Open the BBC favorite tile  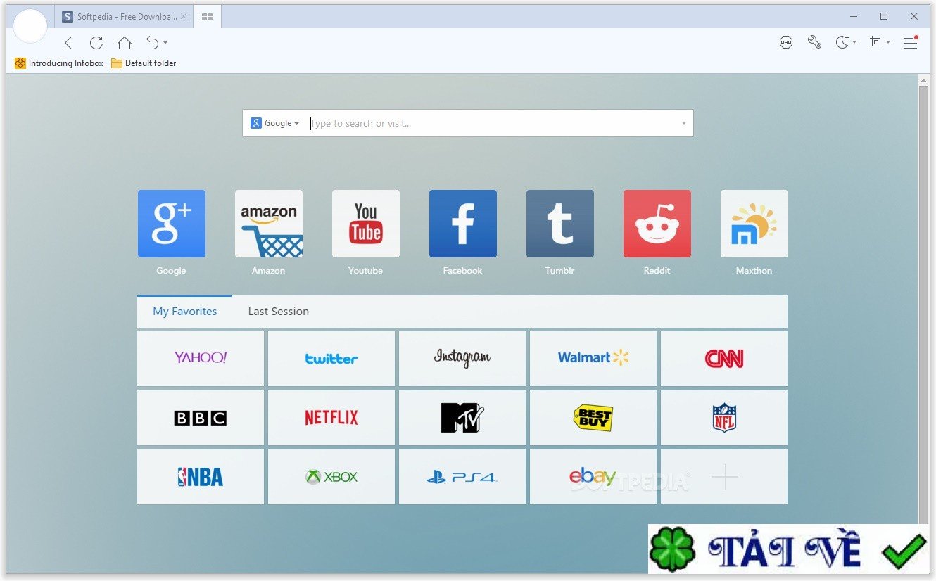coord(201,418)
